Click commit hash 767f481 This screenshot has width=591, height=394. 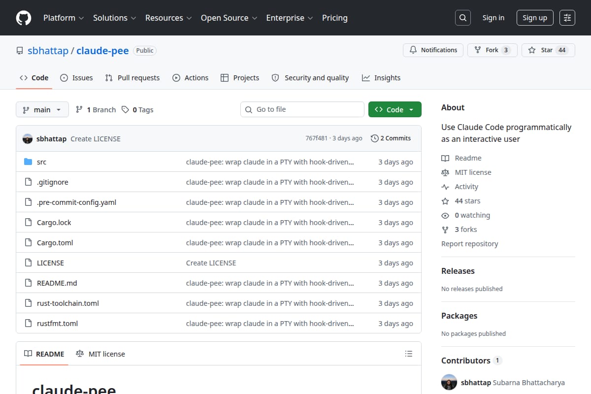click(x=316, y=138)
